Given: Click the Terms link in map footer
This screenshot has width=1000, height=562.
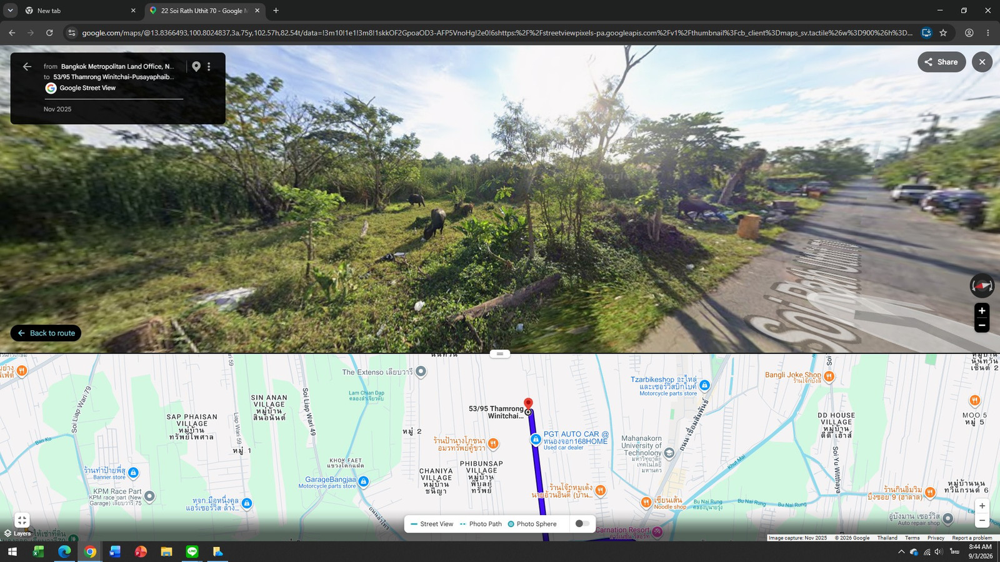Looking at the screenshot, I should click(x=912, y=538).
